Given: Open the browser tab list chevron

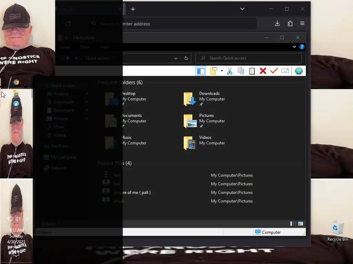Looking at the screenshot, I should (x=242, y=9).
